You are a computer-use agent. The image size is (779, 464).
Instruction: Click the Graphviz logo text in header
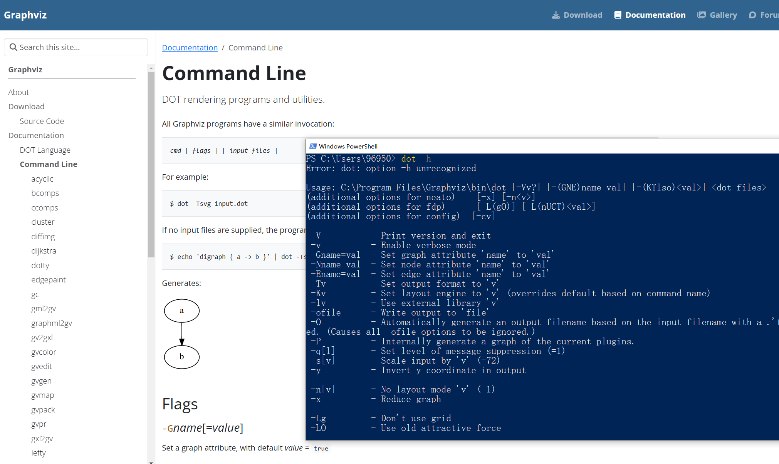(25, 15)
